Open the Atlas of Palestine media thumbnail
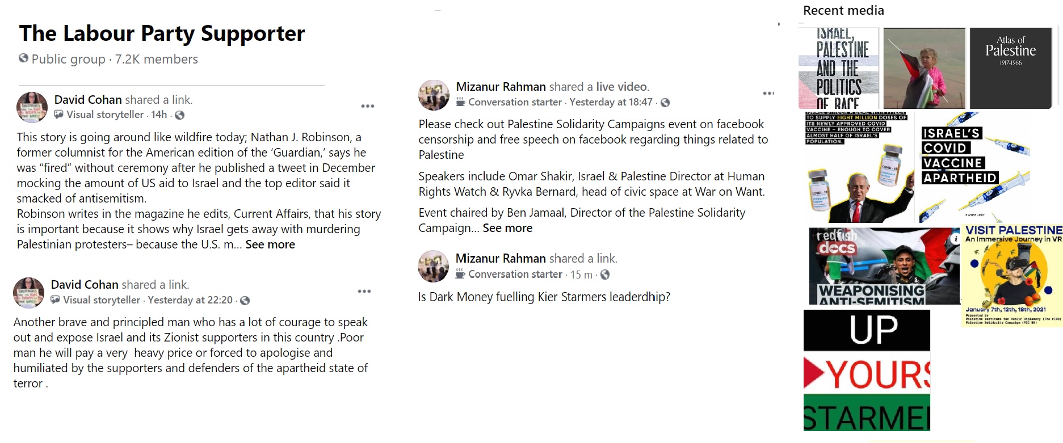The image size is (1063, 443). 1010,67
